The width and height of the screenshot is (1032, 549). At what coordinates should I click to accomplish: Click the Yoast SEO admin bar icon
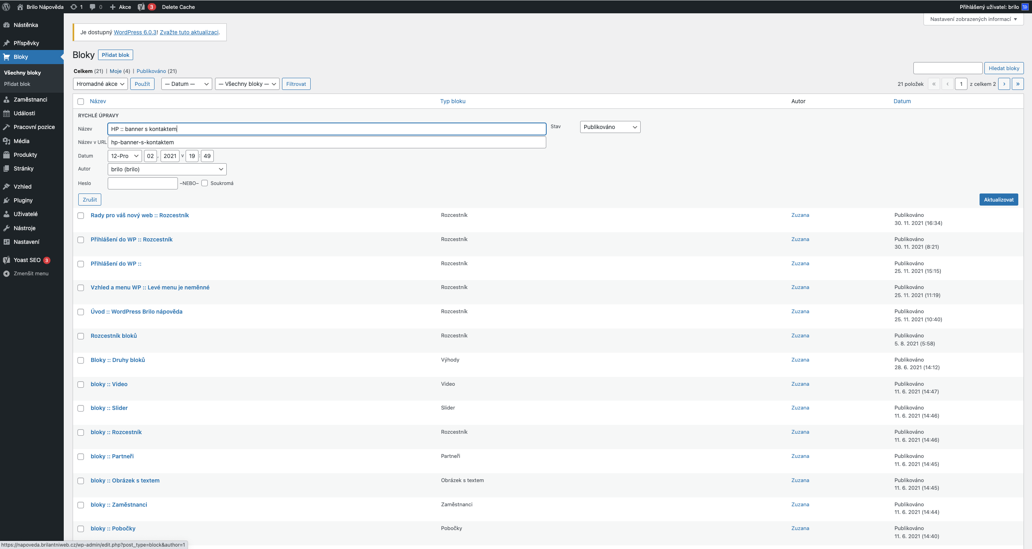(141, 7)
